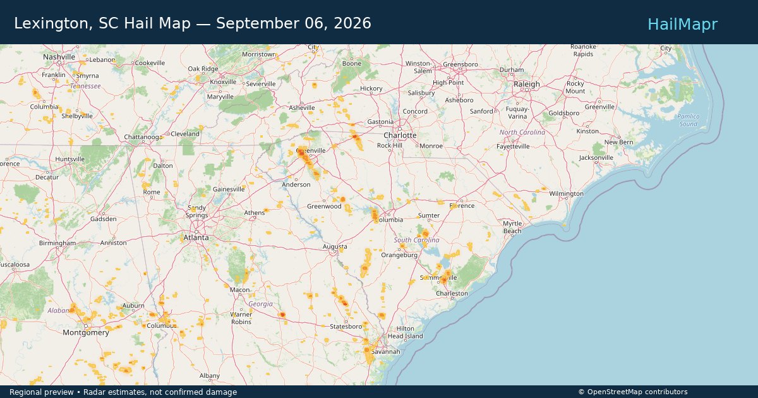Click the Athens city label
Screen dimensions: 758x398
[255, 213]
